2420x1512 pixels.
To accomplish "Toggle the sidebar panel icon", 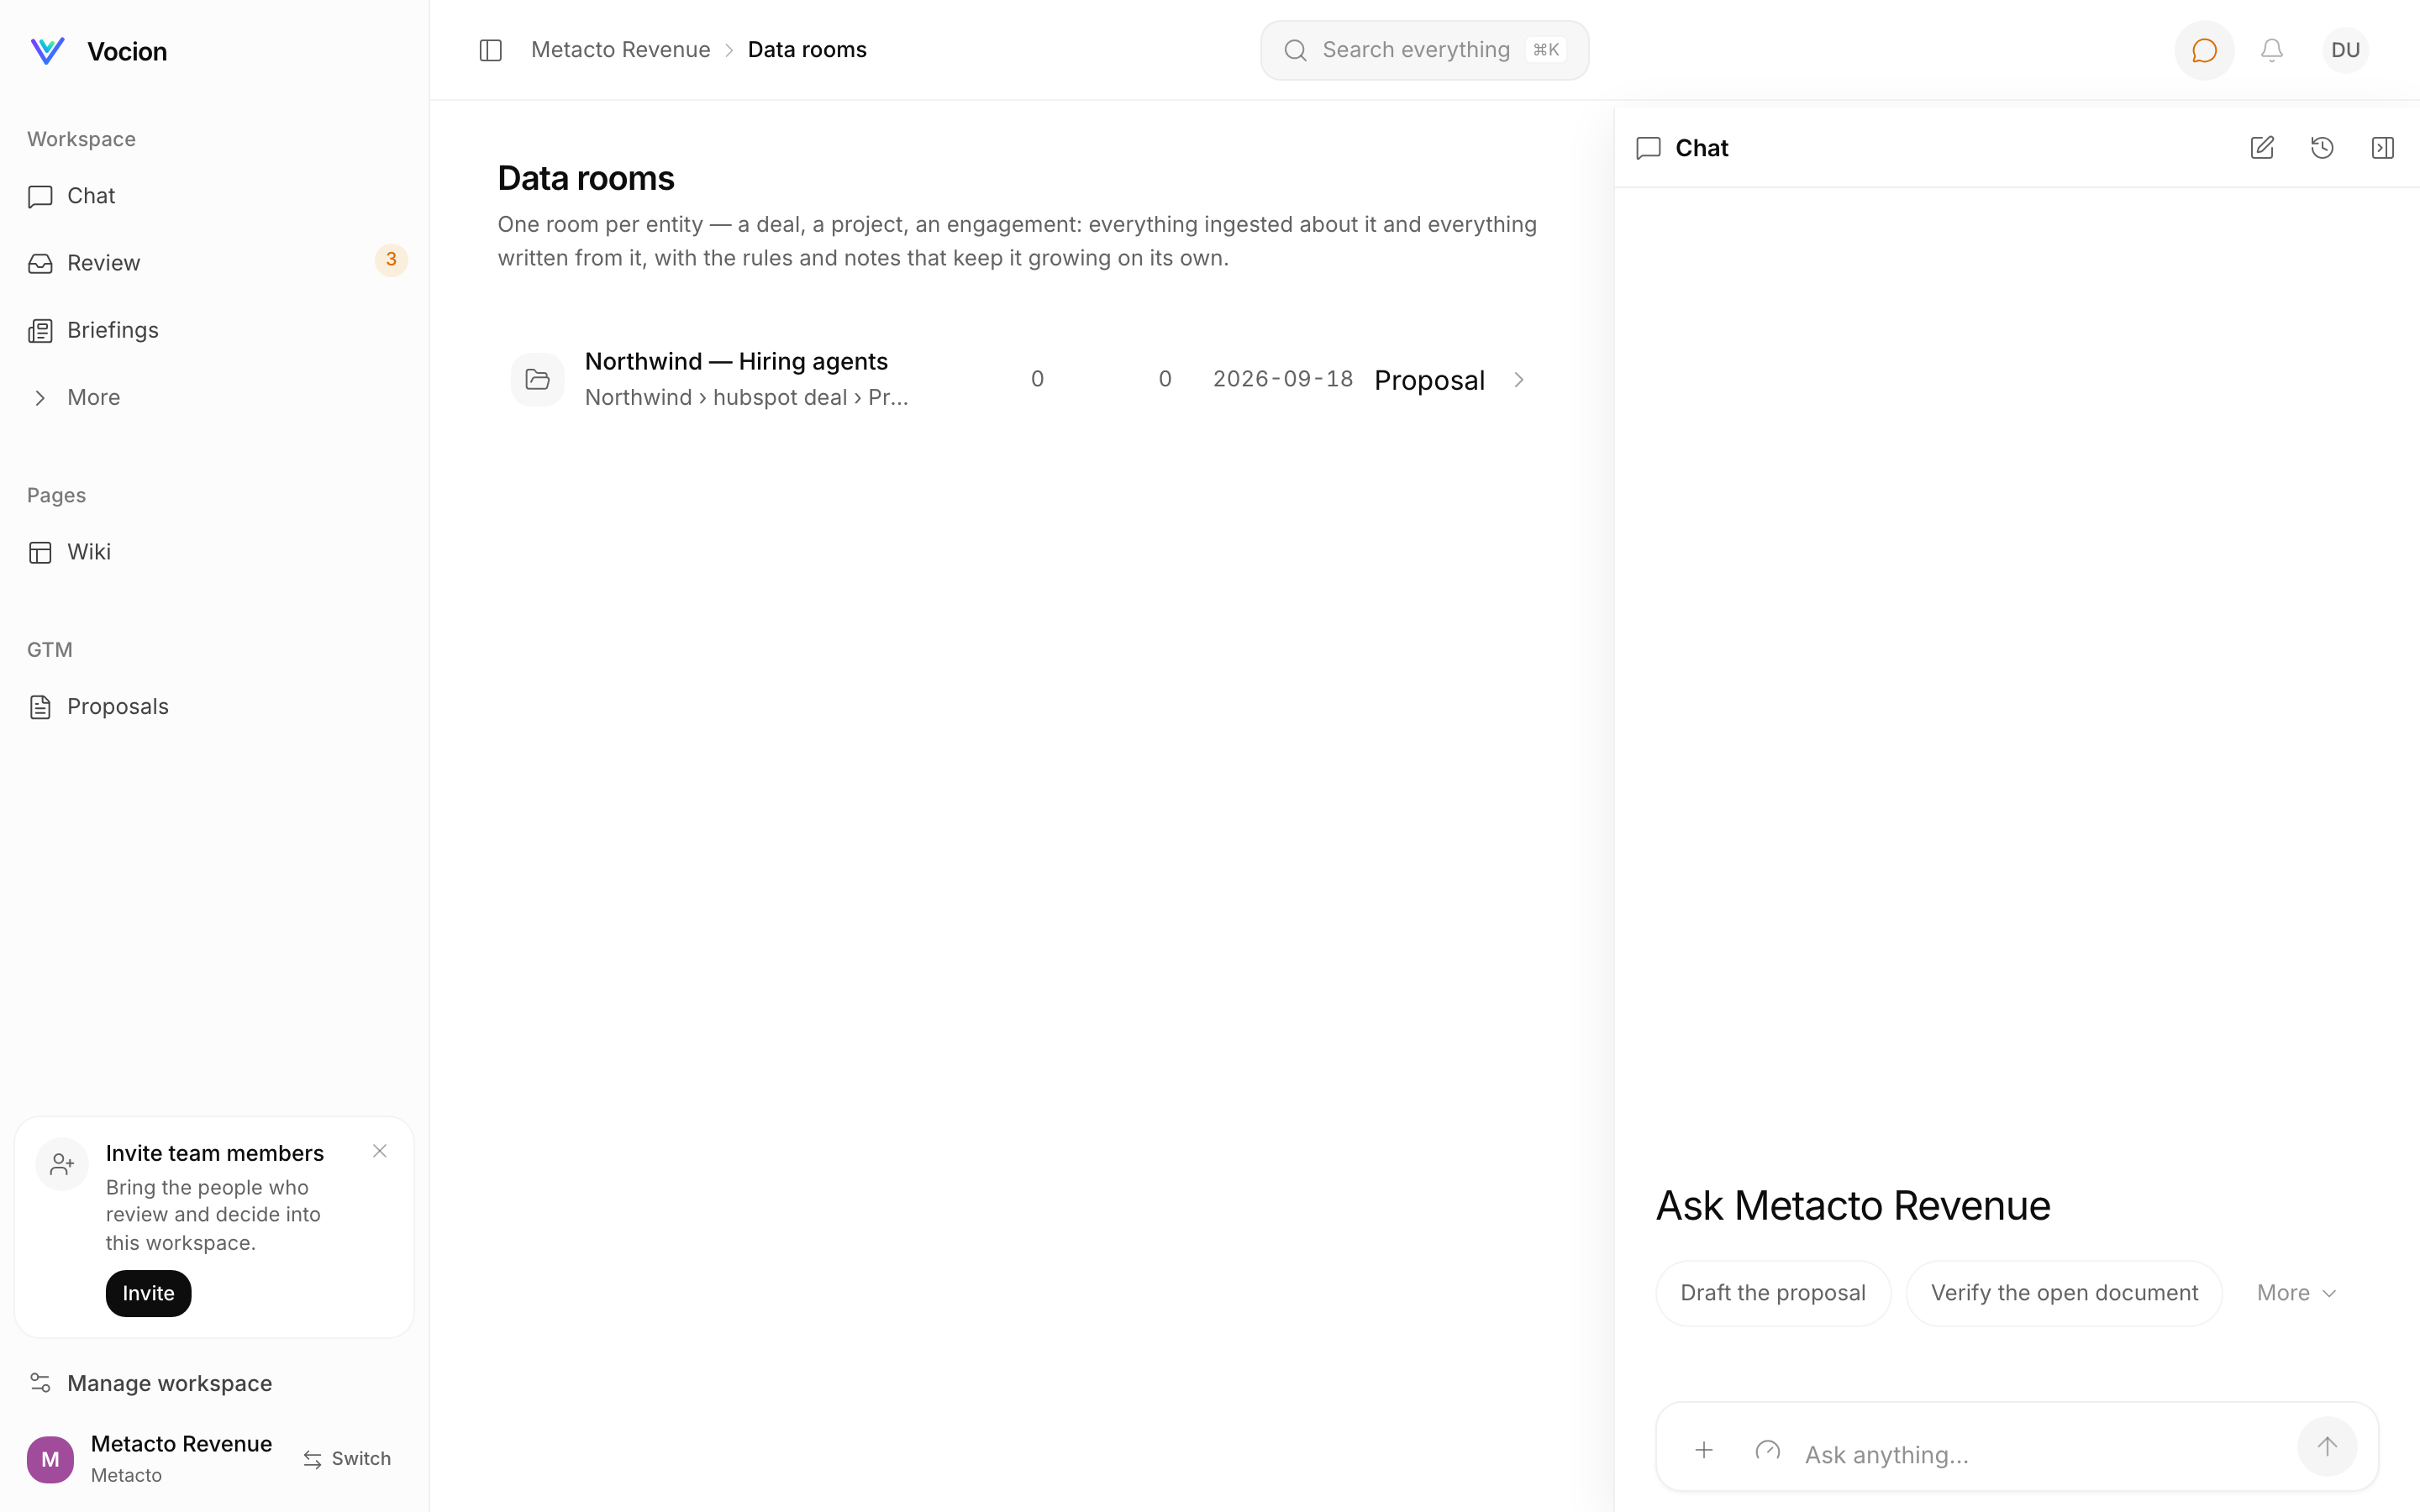I will [x=490, y=50].
